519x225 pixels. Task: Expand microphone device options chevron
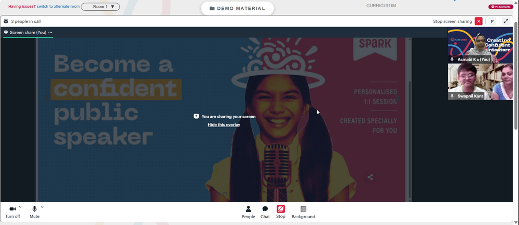pyautogui.click(x=42, y=207)
